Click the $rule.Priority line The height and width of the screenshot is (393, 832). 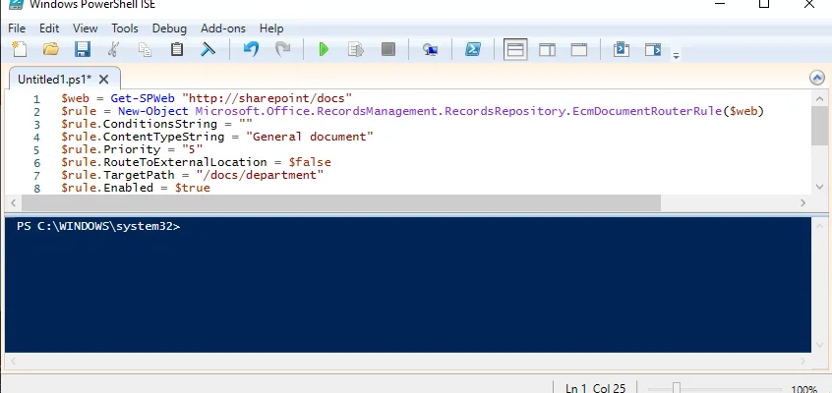[132, 149]
